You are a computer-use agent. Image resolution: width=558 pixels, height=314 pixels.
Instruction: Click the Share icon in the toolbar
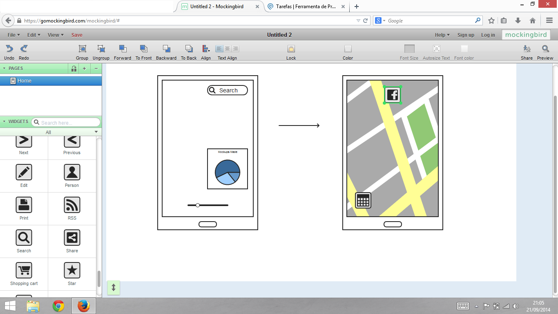point(527,49)
